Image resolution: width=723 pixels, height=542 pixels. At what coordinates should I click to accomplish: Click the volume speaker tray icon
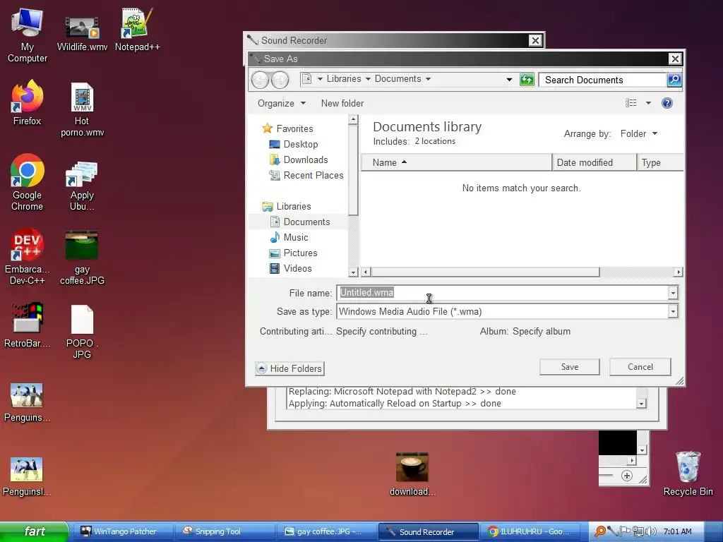(x=650, y=531)
